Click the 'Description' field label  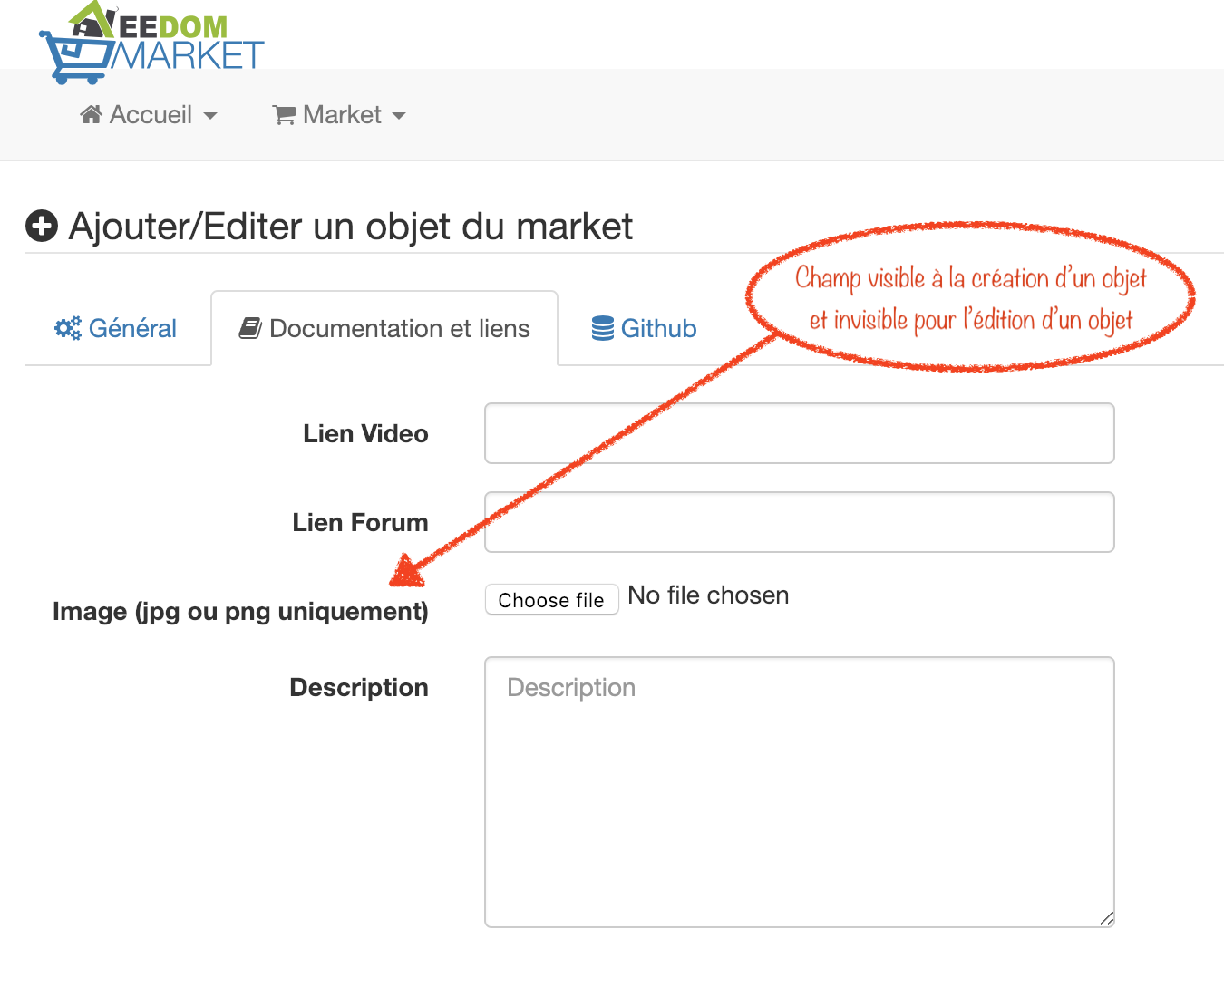(359, 687)
